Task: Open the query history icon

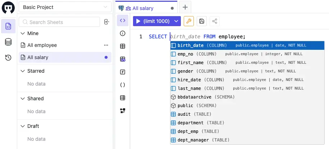Action: click(8, 57)
